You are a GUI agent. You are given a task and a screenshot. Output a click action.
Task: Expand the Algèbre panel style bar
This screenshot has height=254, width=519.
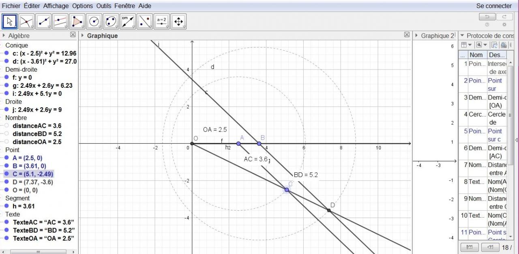coord(4,36)
